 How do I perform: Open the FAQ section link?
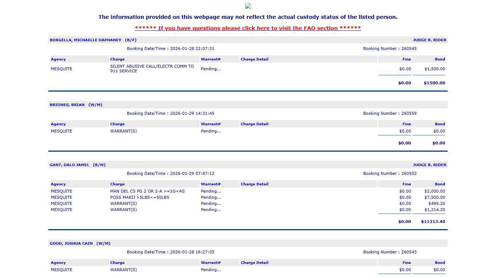(x=248, y=28)
